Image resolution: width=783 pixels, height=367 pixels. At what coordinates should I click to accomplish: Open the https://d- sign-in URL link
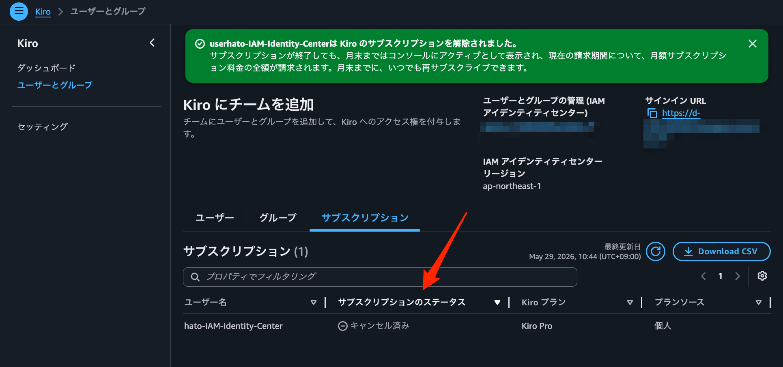[681, 113]
